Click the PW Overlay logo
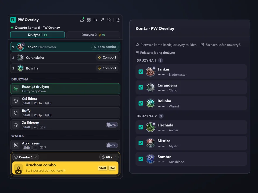 (x=13, y=20)
